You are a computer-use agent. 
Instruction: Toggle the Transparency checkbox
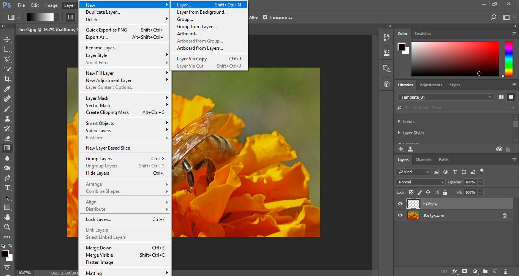265,17
